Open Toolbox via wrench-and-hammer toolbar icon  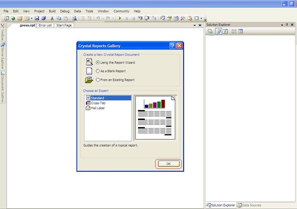point(183,18)
